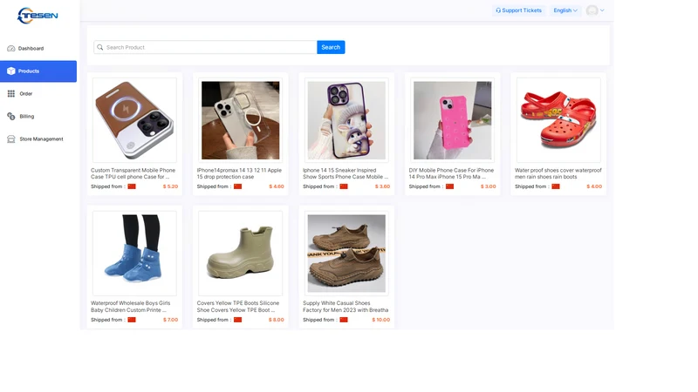Click the brown casual shoes product image

tap(346, 253)
